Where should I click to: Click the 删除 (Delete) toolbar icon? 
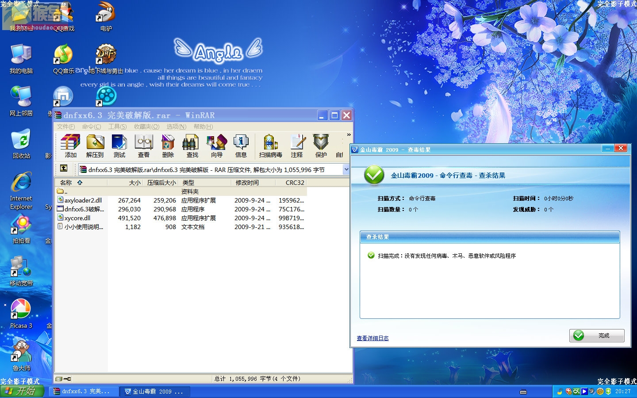[x=168, y=146]
